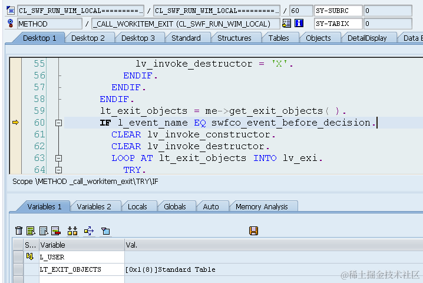Click the first green list icon in variables toolbar
Screen dimensions: 423x283
[31, 231]
